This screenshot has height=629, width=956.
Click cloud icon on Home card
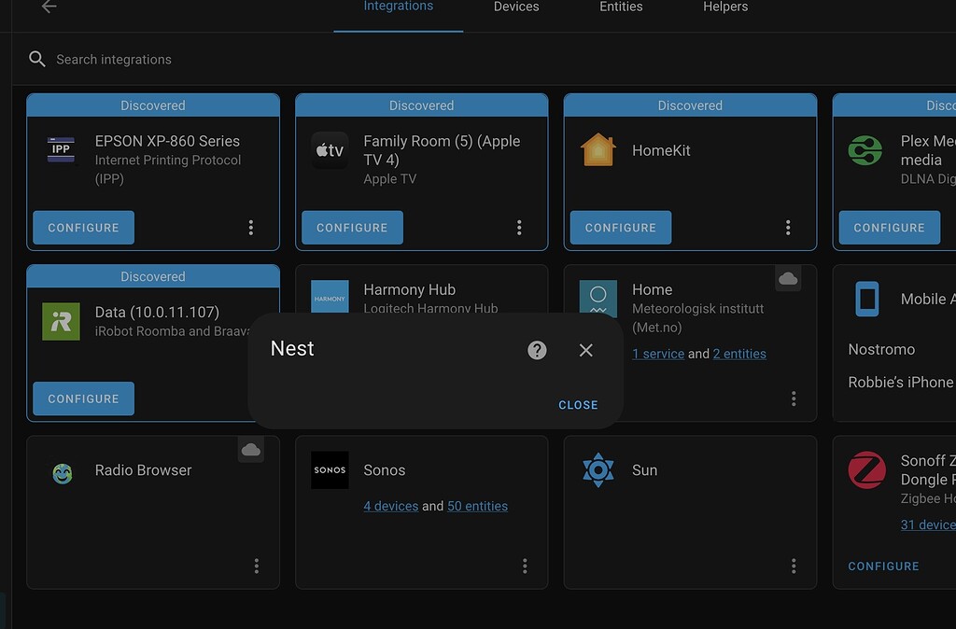(788, 278)
